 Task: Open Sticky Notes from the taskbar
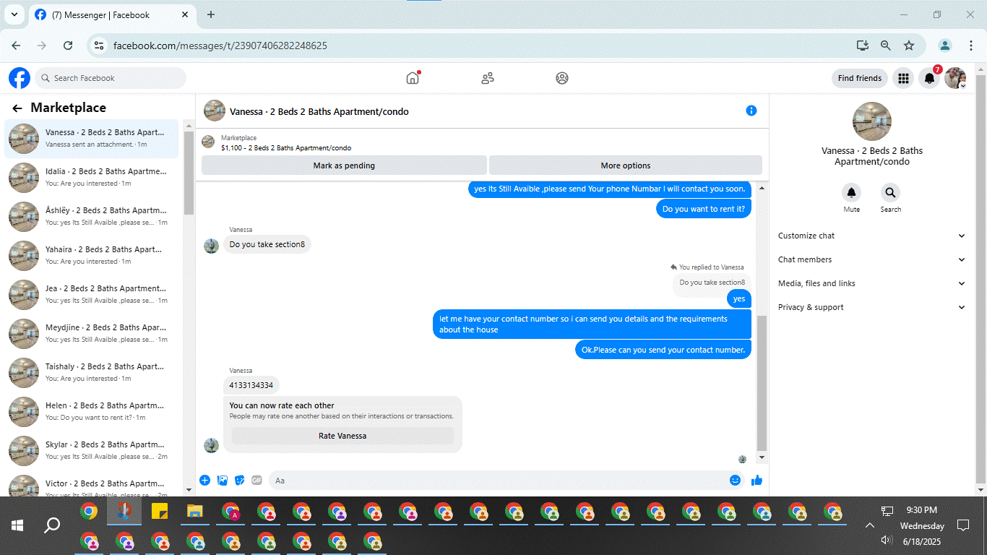(160, 512)
